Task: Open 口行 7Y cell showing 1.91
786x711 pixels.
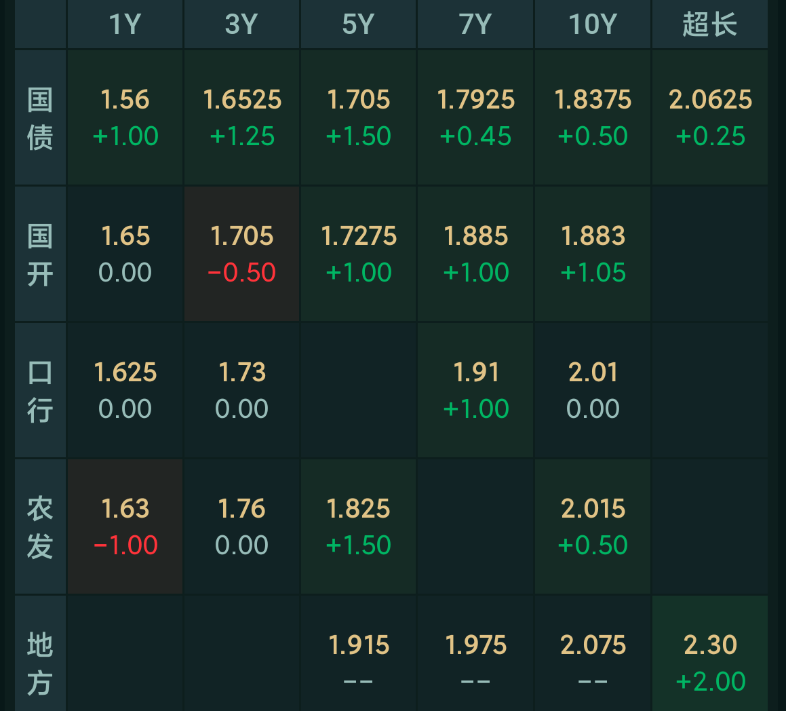Action: click(475, 391)
